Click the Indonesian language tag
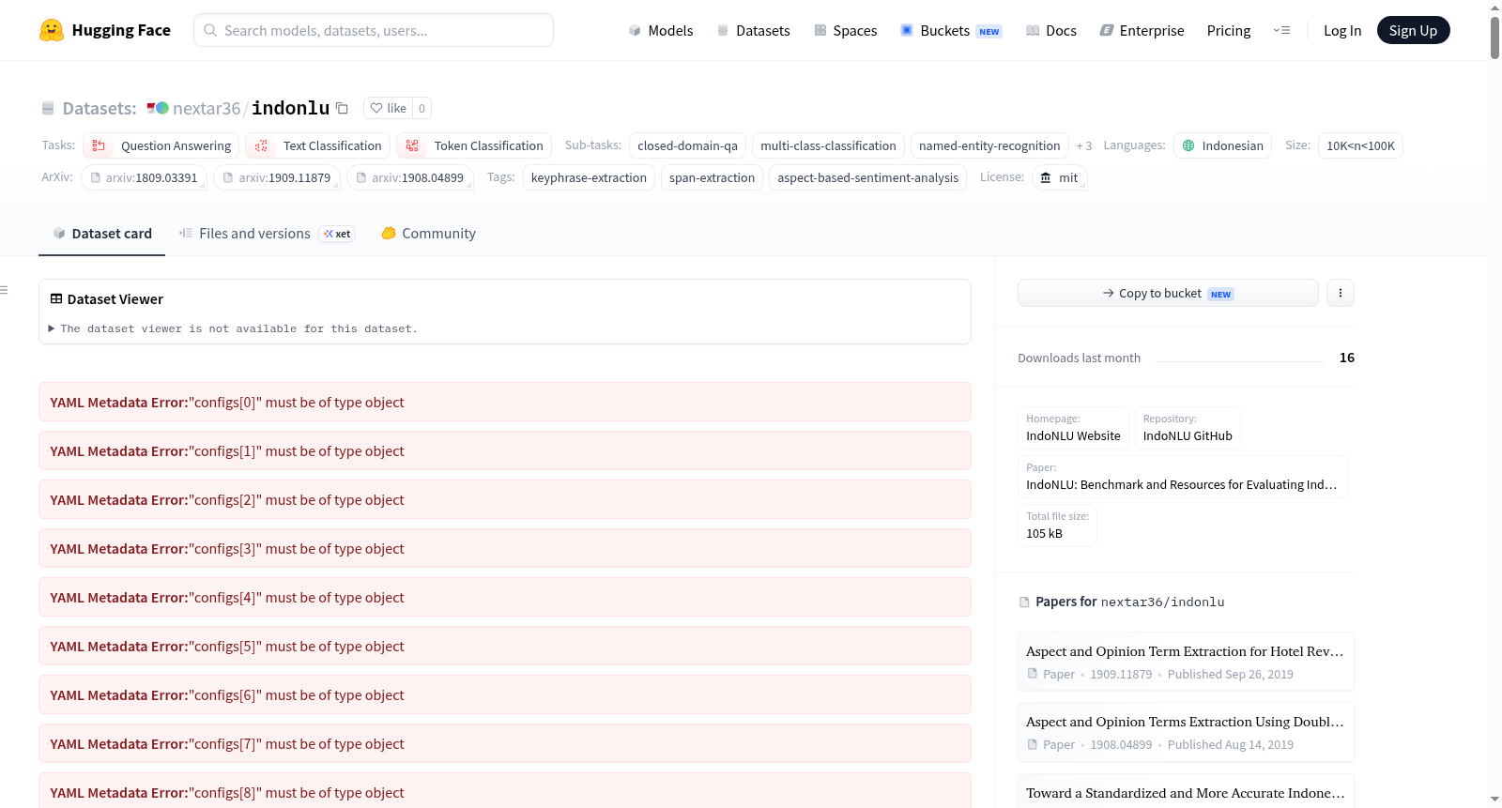1502x808 pixels. pyautogui.click(x=1222, y=145)
